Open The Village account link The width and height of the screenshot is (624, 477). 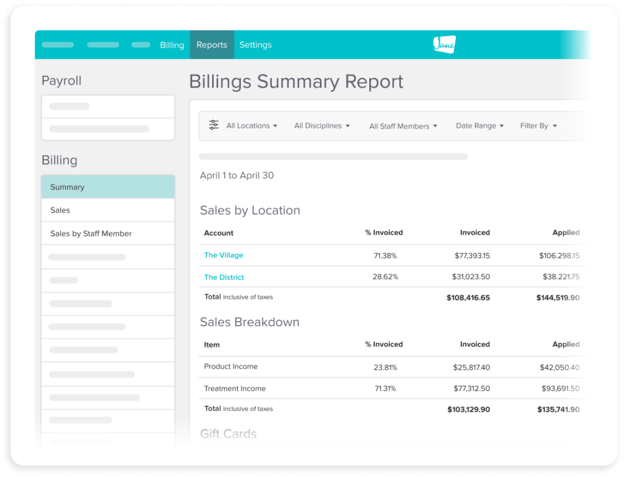[x=224, y=256]
